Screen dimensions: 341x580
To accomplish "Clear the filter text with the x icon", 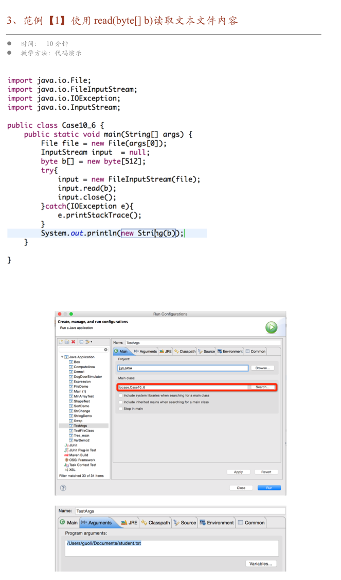I will click(105, 350).
